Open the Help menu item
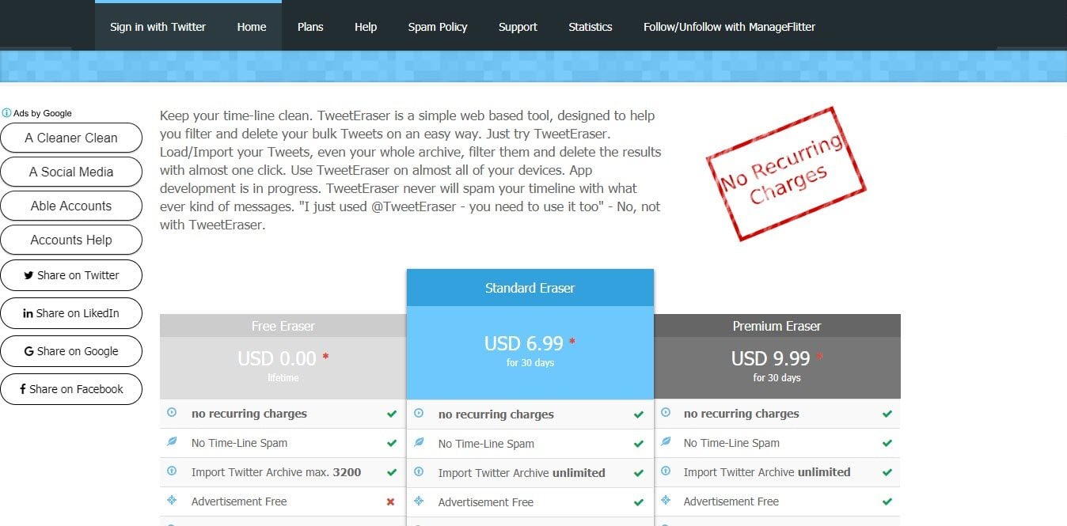This screenshot has width=1067, height=526. tap(366, 27)
